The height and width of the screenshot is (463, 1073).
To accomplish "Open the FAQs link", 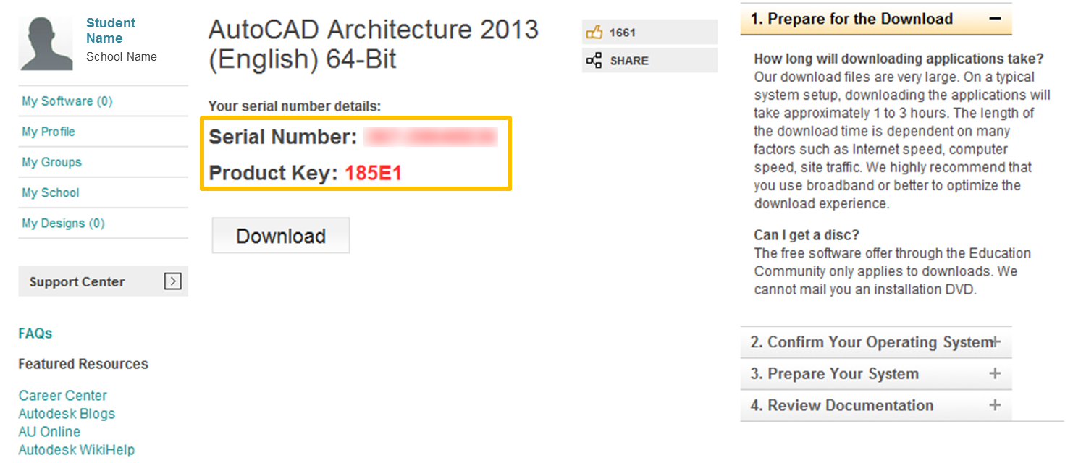I will click(x=35, y=334).
